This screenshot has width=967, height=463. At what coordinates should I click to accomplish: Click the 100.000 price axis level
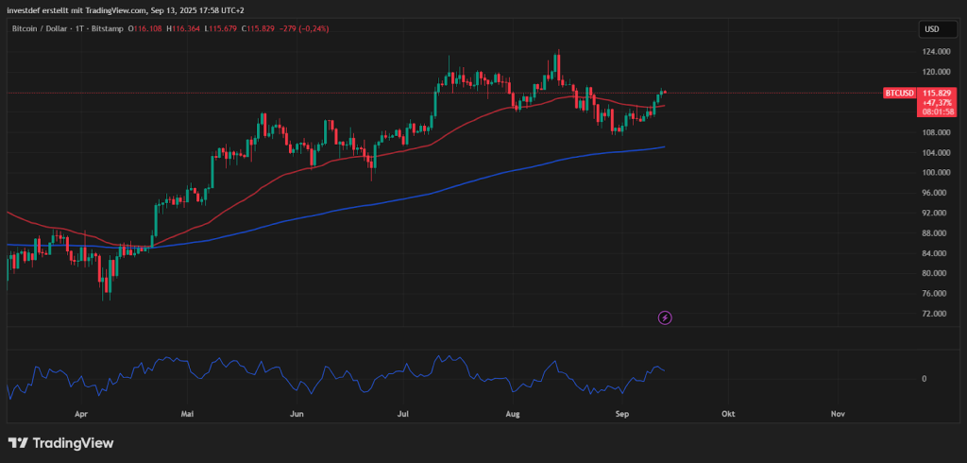(x=934, y=172)
